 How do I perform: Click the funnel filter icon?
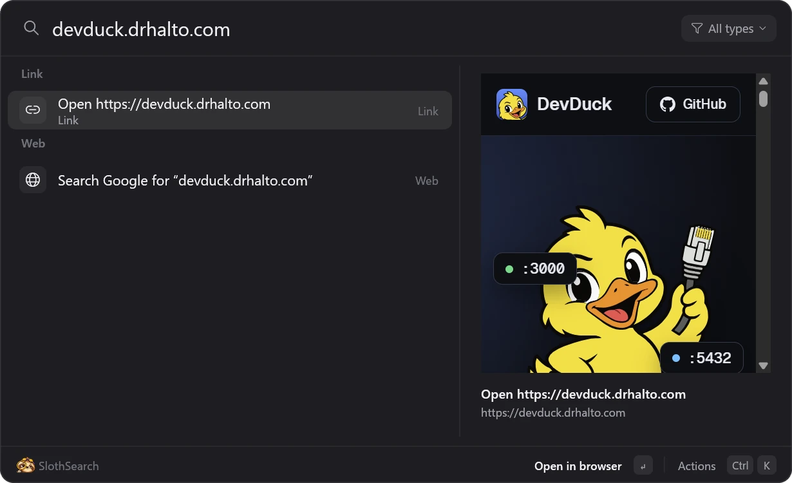697,28
